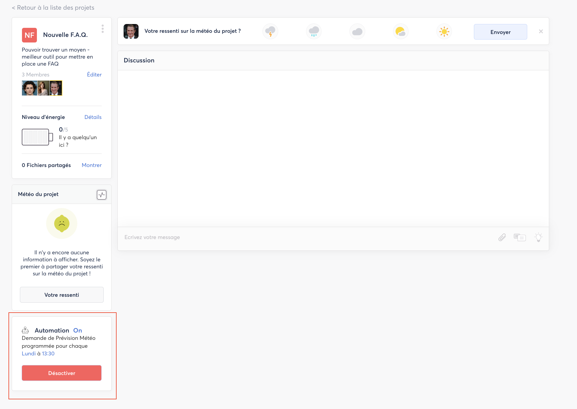Open the weather graph chart icon
This screenshot has width=577, height=409.
102,195
